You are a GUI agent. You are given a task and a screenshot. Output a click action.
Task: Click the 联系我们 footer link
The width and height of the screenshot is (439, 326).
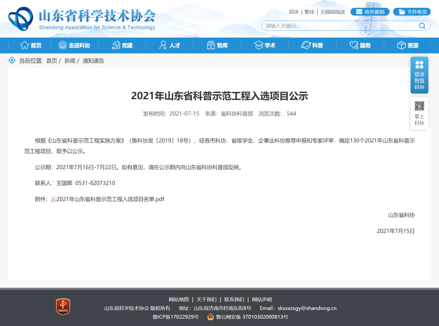click(234, 299)
